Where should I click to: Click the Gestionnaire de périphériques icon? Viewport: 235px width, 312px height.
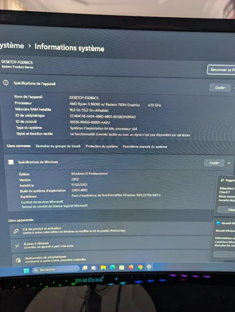click(x=18, y=260)
